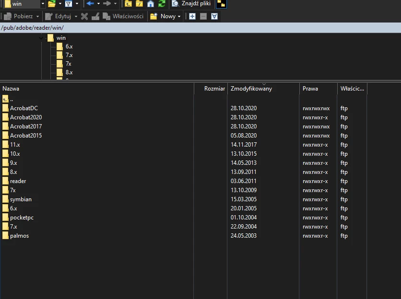The height and width of the screenshot is (299, 401).
Task: Click the date 05.08.2020 cell
Action: pyautogui.click(x=244, y=136)
